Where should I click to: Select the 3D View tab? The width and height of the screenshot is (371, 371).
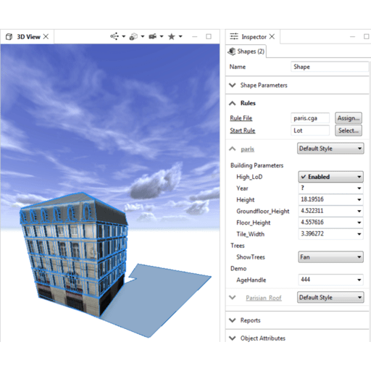point(28,37)
